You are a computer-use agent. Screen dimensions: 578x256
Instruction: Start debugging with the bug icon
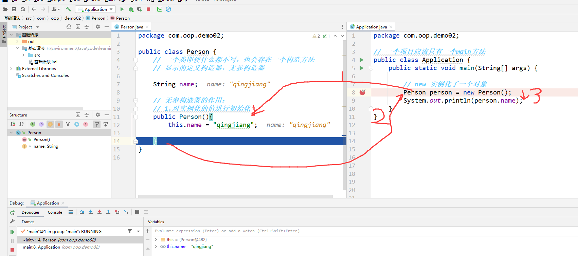click(131, 9)
